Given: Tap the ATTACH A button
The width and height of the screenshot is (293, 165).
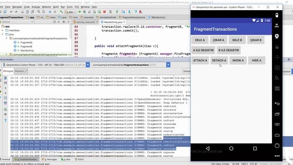Looking at the screenshot, I should tap(200, 60).
